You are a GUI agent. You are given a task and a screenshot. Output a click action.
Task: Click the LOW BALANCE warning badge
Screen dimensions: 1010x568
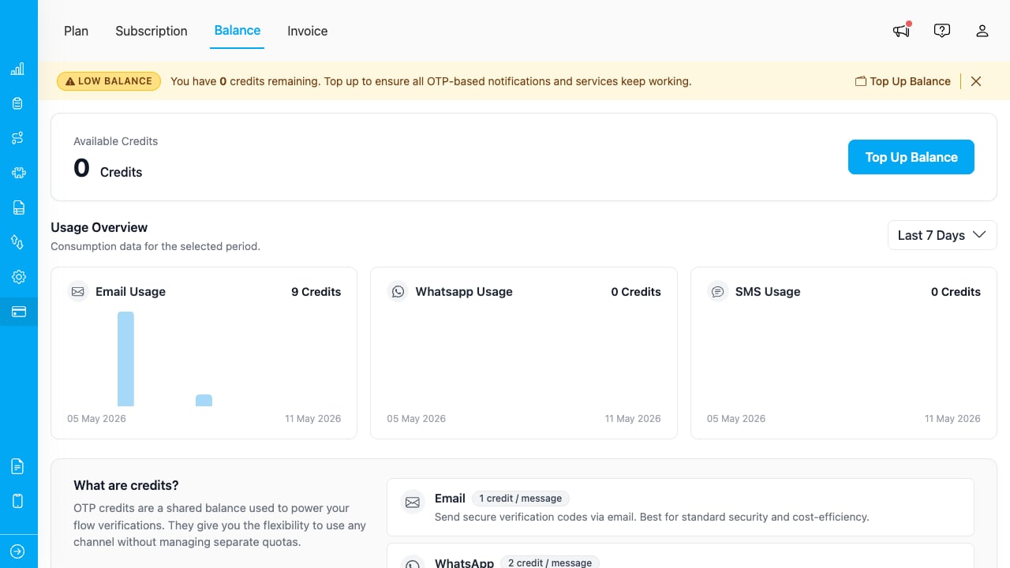coord(109,81)
